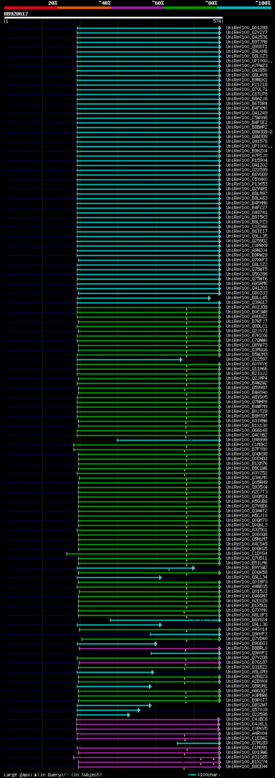Viewport: 275px width, 778px height.
Task: Select hit label UniRef100_B7KFJ7
Action: coord(247,322)
